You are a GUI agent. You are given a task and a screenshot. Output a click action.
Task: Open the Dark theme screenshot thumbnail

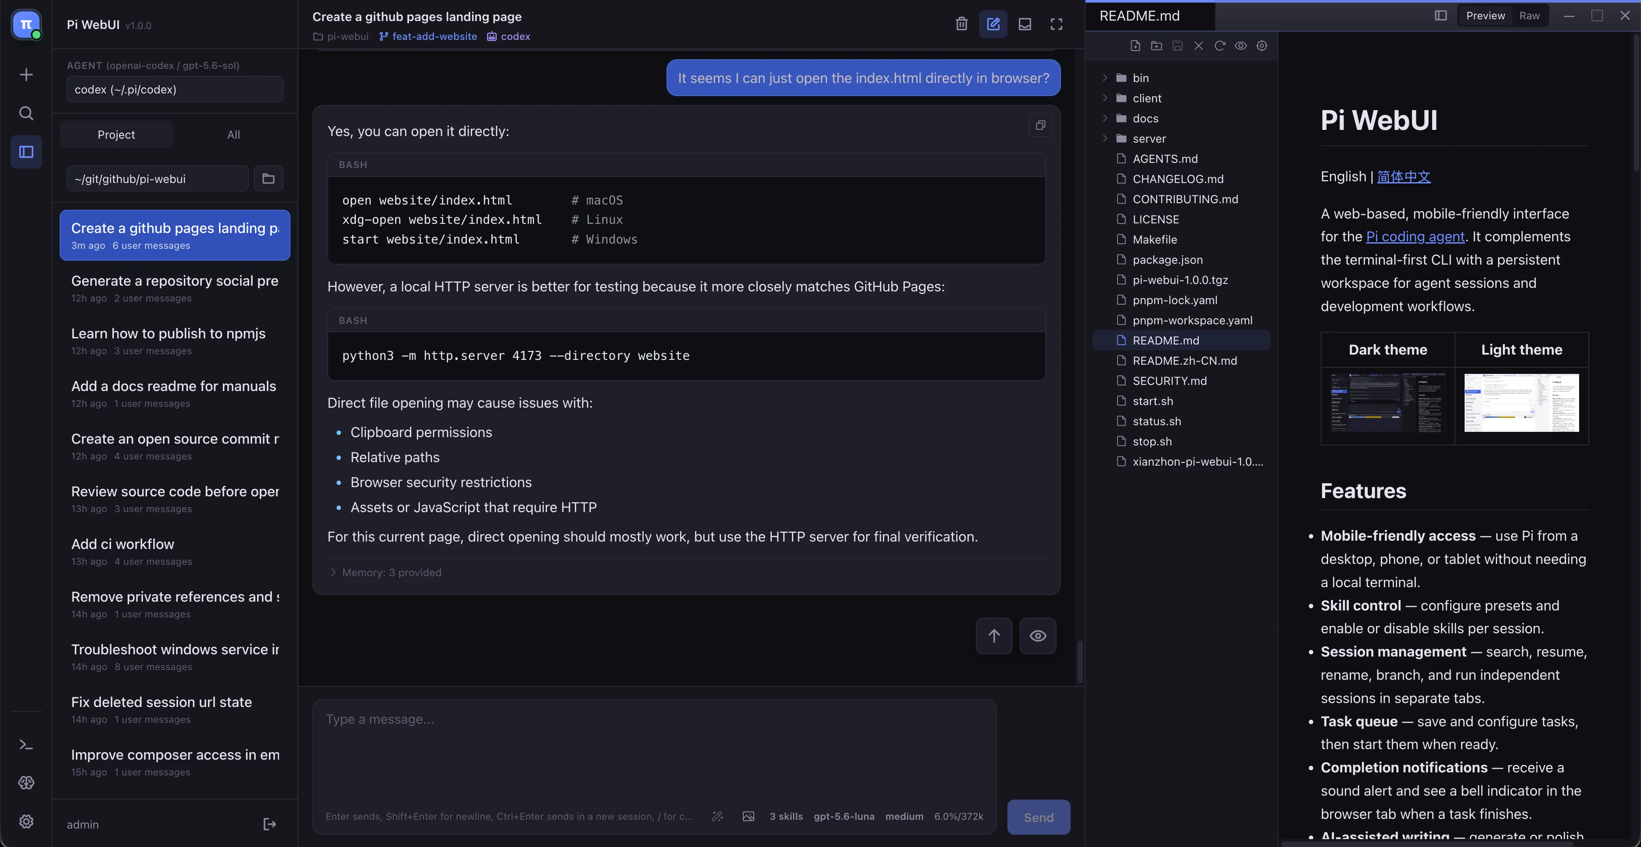1387,403
